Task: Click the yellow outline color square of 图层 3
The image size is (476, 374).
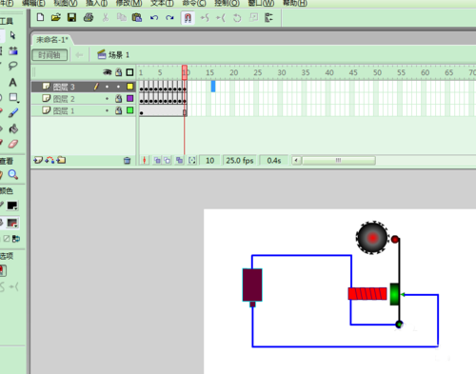Action: (x=129, y=87)
